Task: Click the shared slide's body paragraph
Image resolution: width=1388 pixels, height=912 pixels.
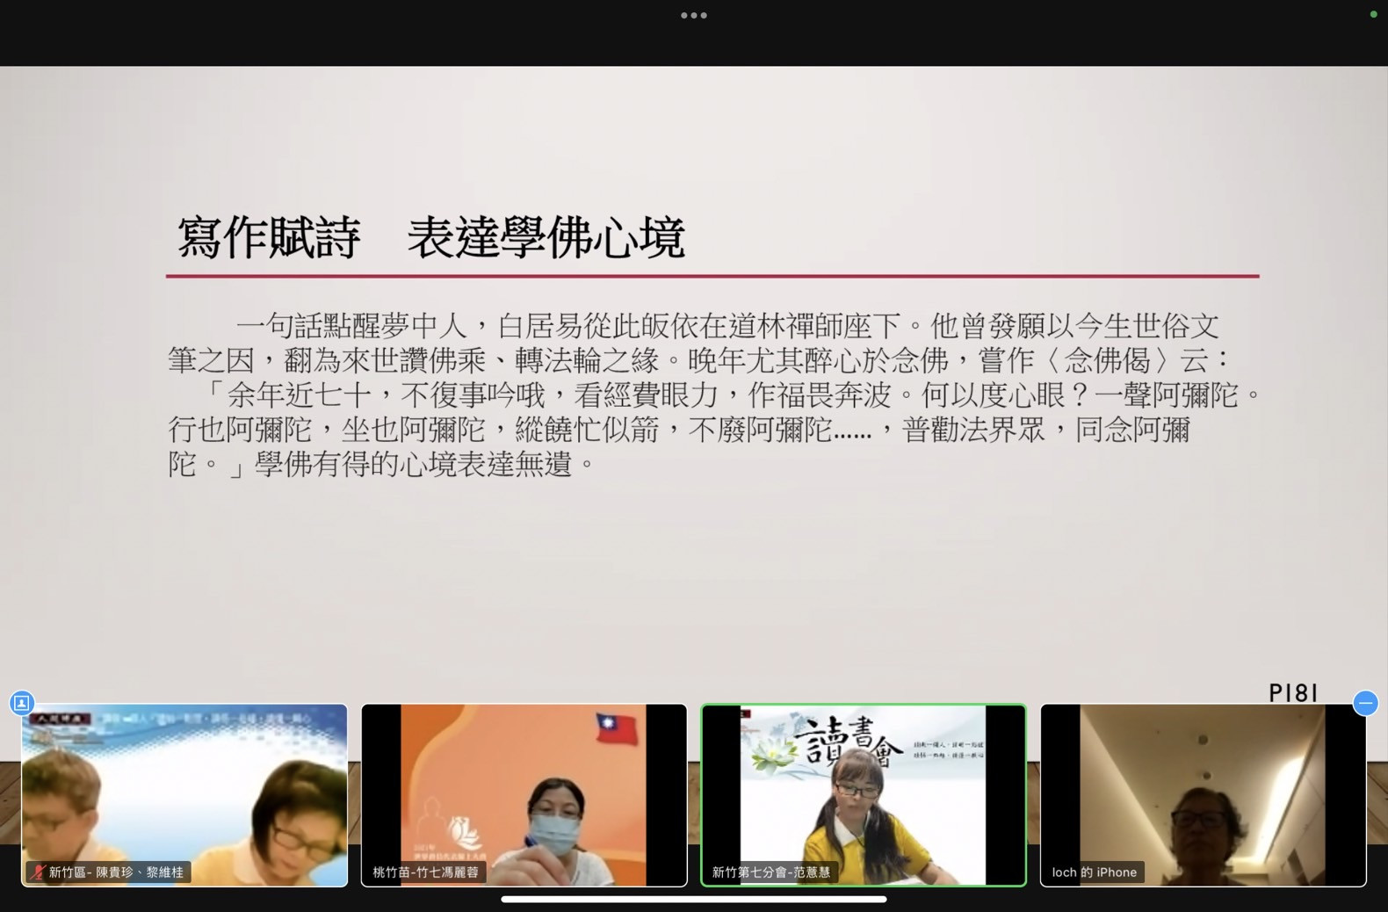Action: pyautogui.click(x=694, y=394)
